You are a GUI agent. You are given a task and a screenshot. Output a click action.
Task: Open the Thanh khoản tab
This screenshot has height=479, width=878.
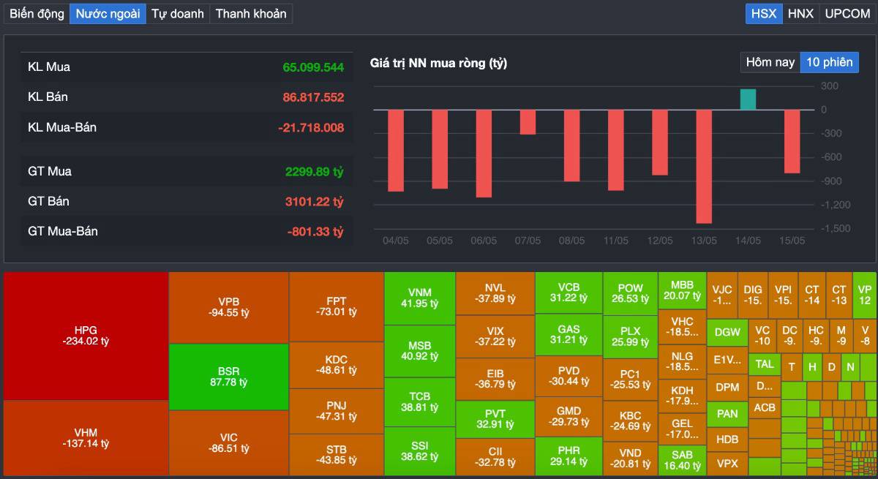click(251, 13)
